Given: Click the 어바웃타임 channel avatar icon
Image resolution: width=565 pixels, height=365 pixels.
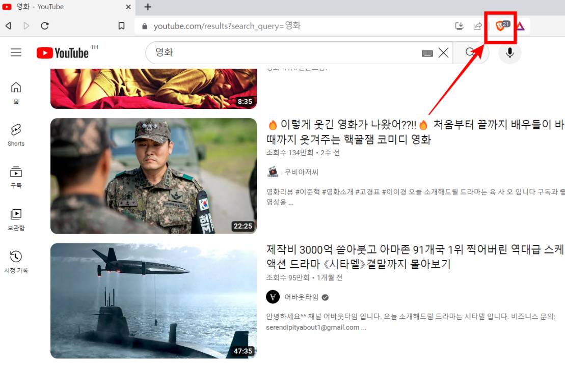Looking at the screenshot, I should pyautogui.click(x=273, y=297).
